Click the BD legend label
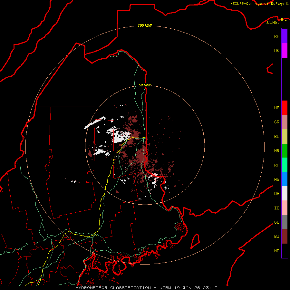Image resolution: width=290 pixels, height=290 pixels. [x=276, y=137]
